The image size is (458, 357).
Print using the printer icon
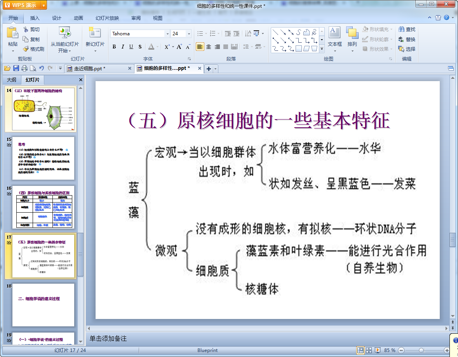click(x=24, y=69)
